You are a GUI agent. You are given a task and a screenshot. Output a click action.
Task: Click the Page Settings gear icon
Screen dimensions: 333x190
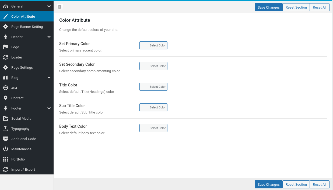point(5,67)
